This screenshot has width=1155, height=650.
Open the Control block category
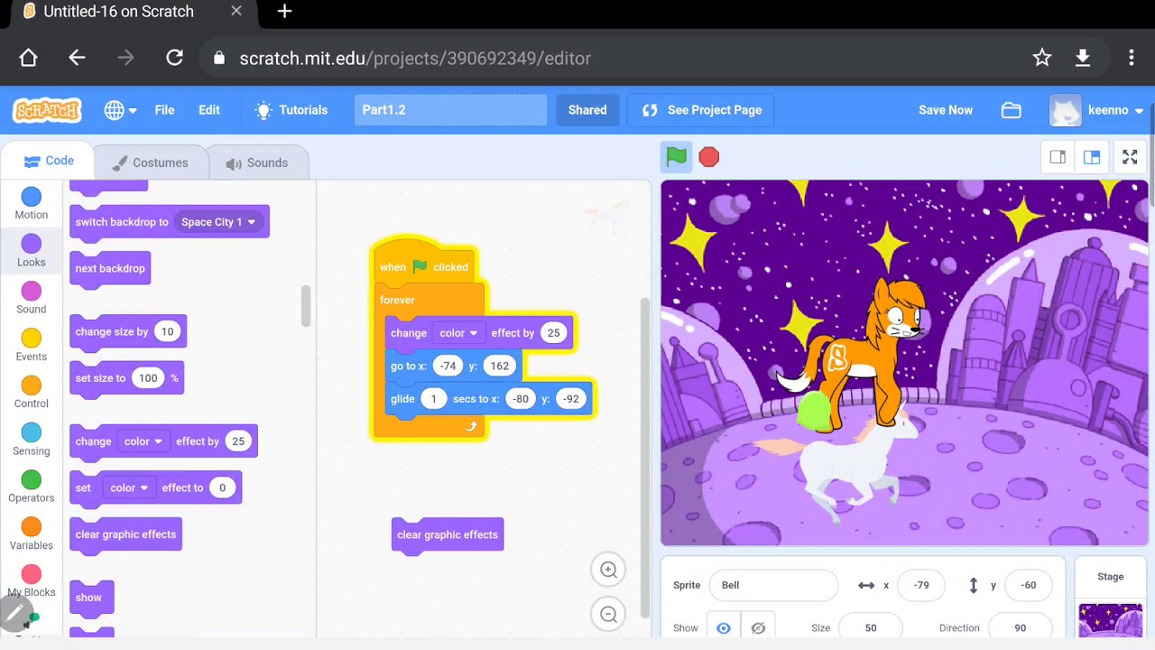pos(32,393)
